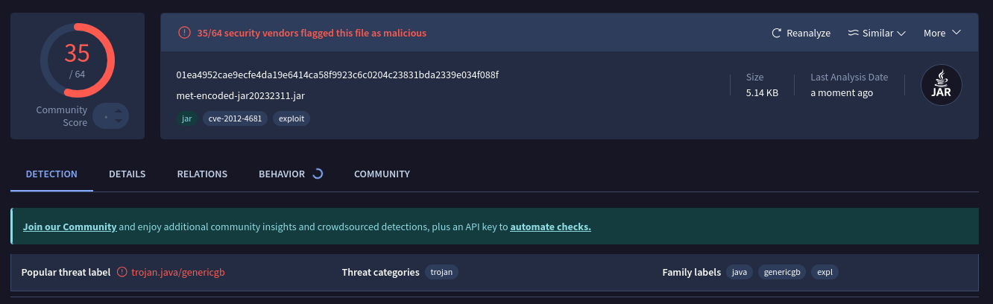Click the cve-2012-4681 tag
The height and width of the screenshot is (304, 993).
[235, 118]
